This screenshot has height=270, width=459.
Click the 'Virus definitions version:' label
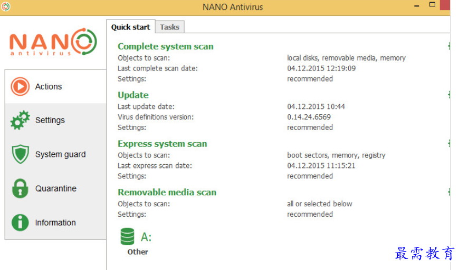coord(156,117)
